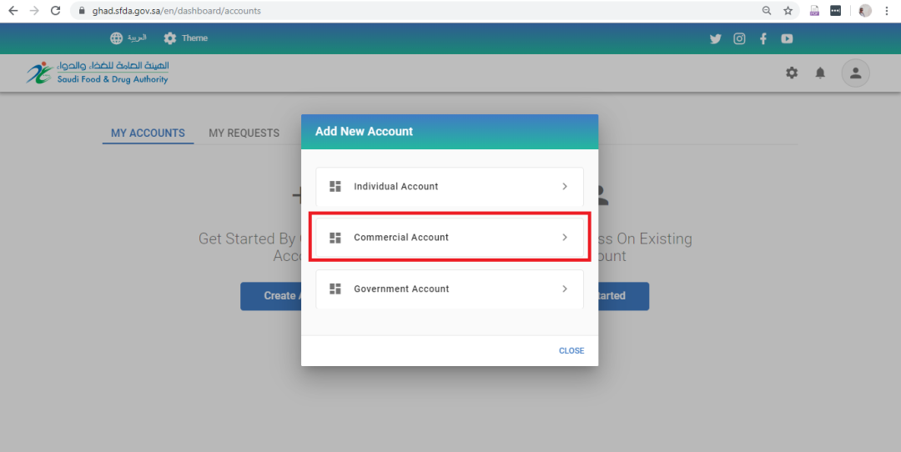Open the SFDA Instagram icon

tap(739, 38)
